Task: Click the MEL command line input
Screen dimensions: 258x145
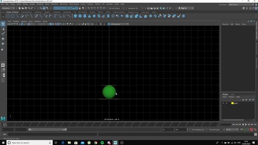Action: tap(53, 134)
